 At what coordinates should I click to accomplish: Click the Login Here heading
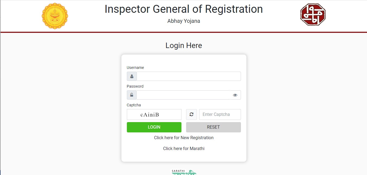[184, 45]
